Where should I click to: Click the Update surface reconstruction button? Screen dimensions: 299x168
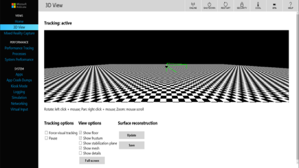point(132,135)
